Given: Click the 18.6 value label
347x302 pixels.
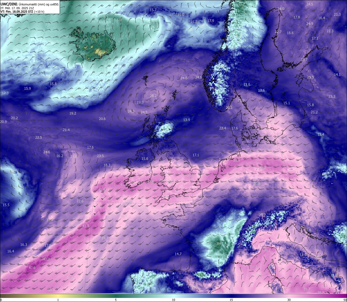Looking at the screenshot, I should [x=290, y=33].
